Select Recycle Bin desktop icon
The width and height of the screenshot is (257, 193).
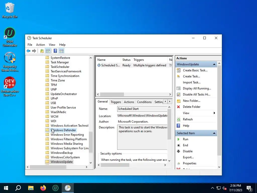point(10,10)
